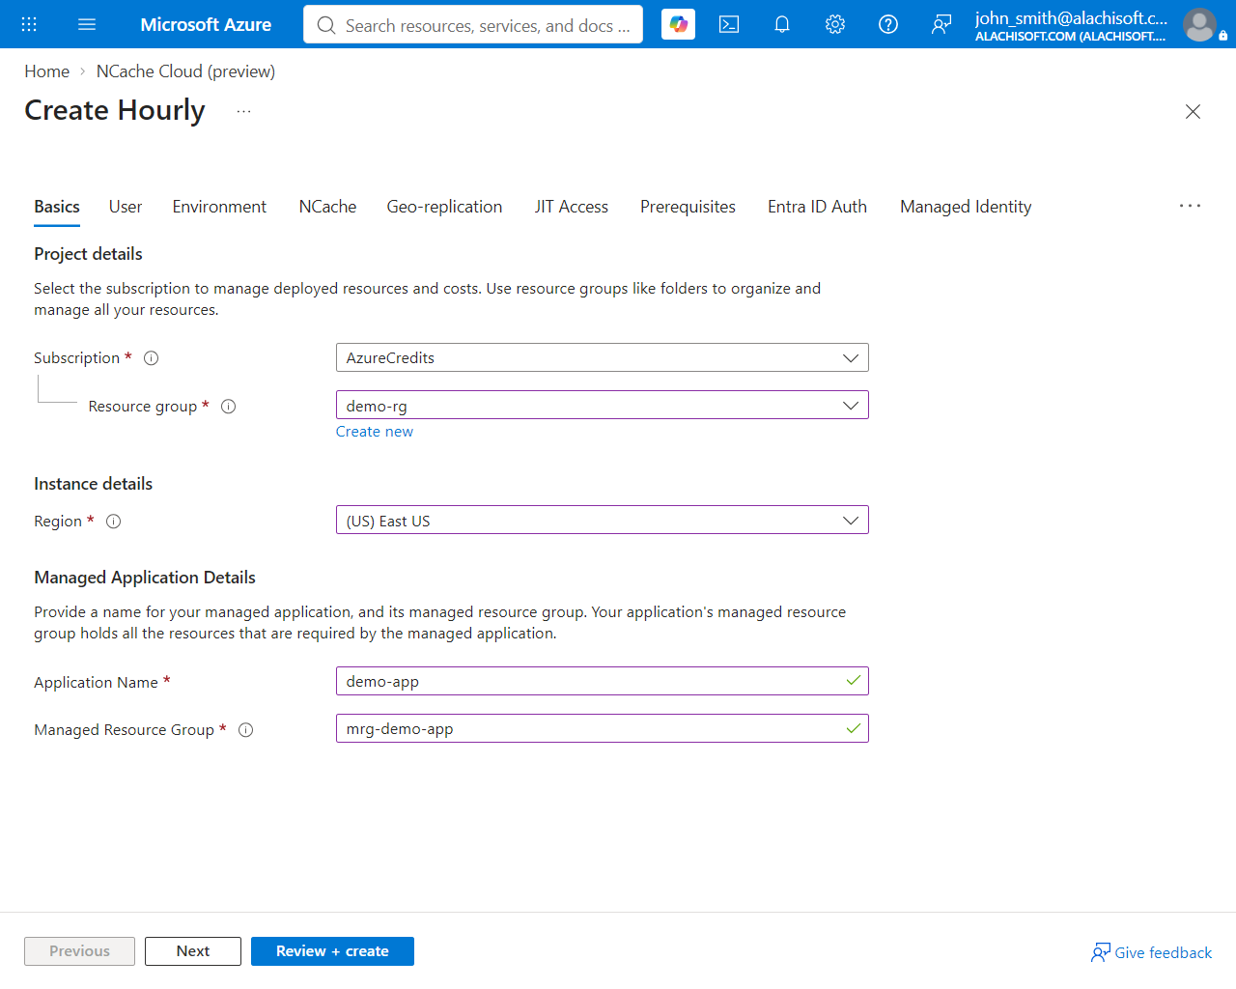The width and height of the screenshot is (1236, 989).
Task: Show notifications bell
Action: [782, 24]
